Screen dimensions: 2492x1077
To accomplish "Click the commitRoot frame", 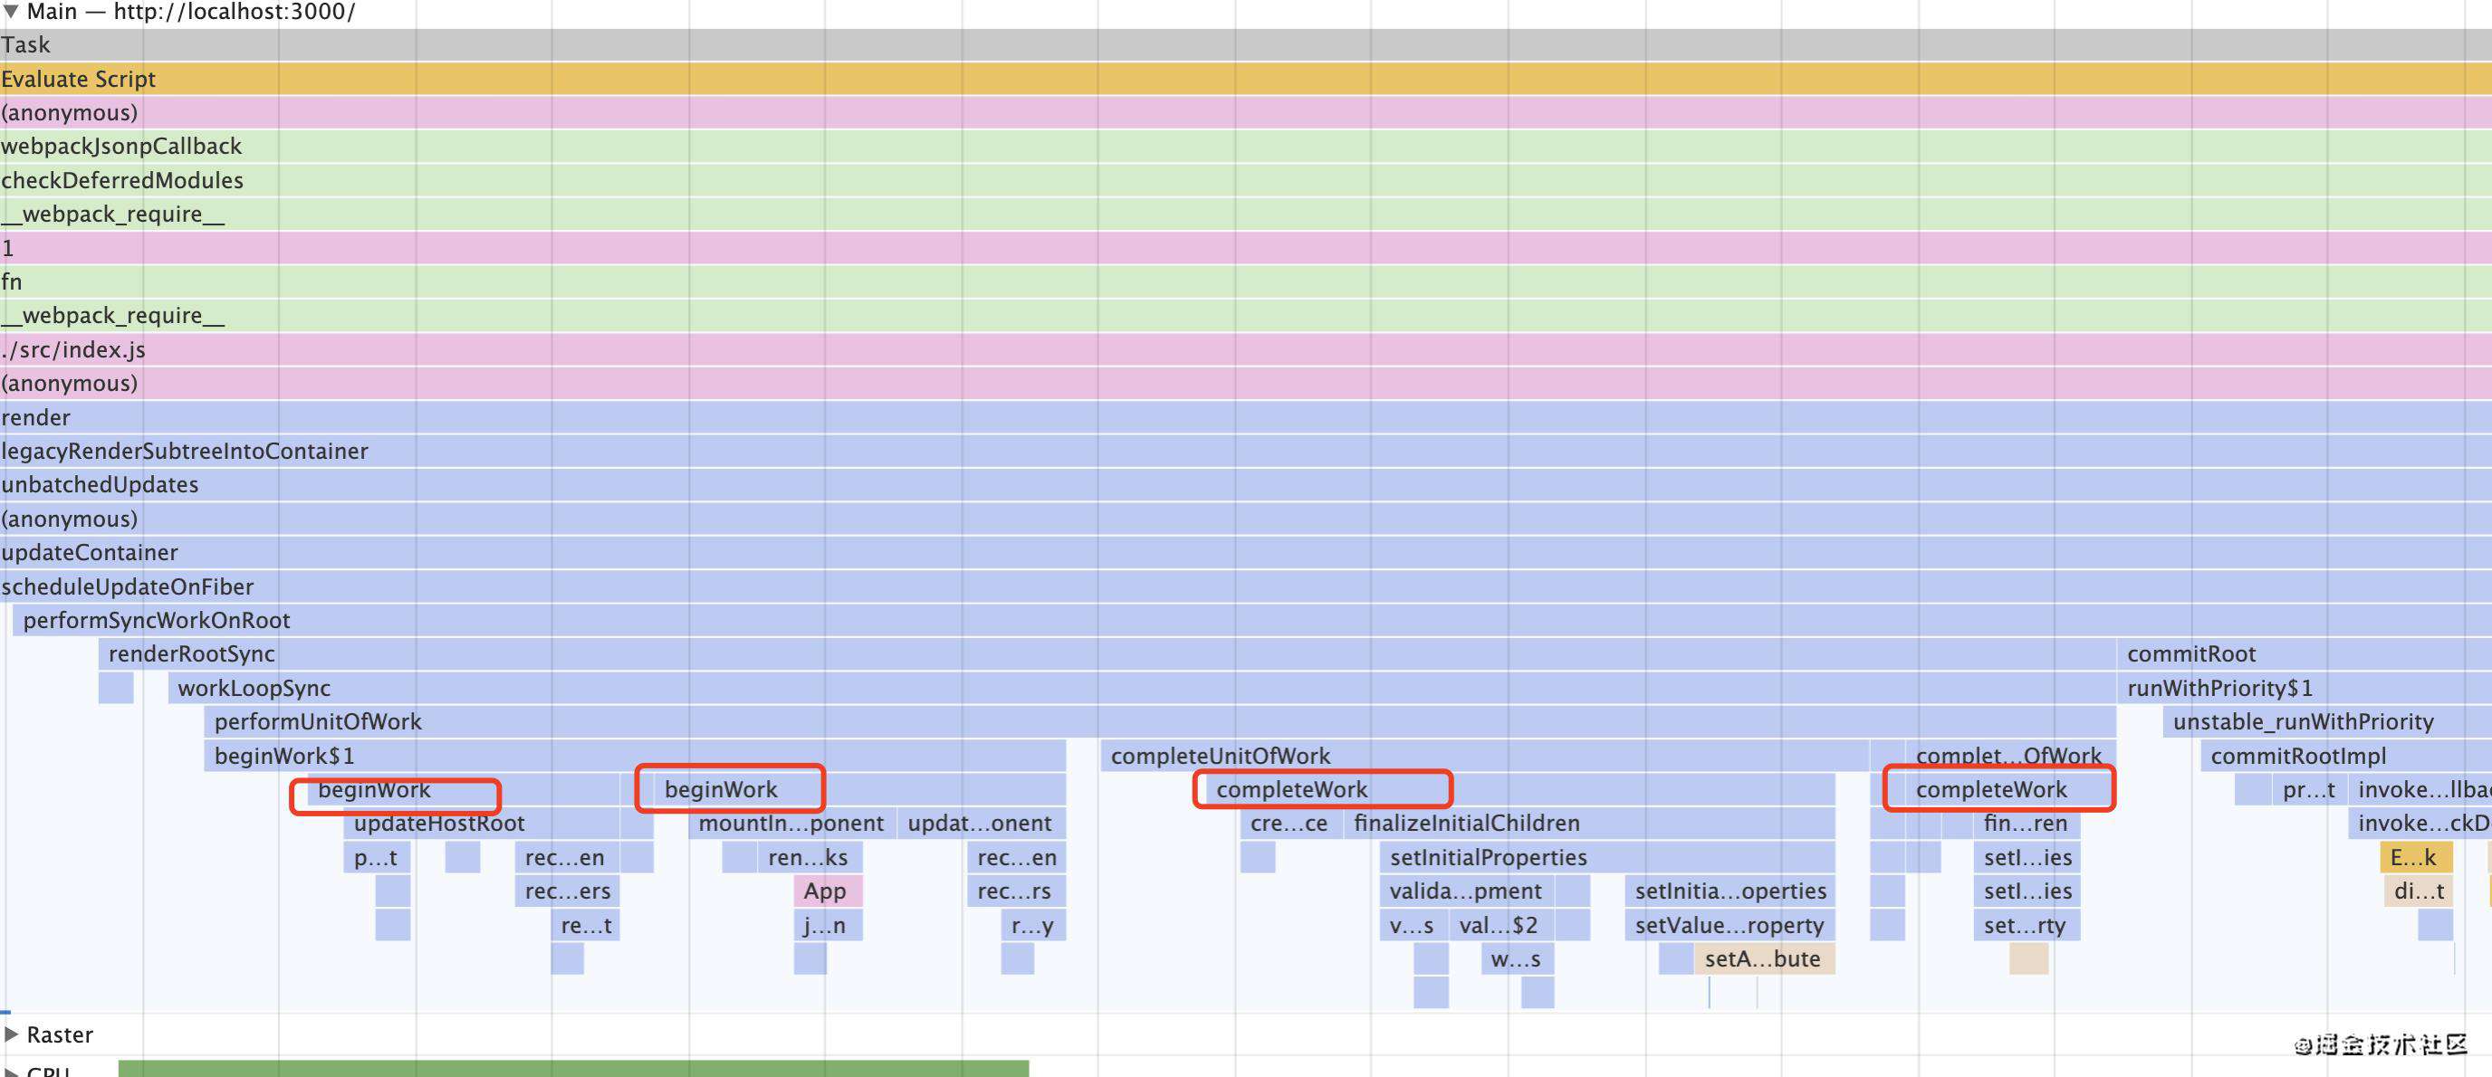I will (x=2305, y=654).
